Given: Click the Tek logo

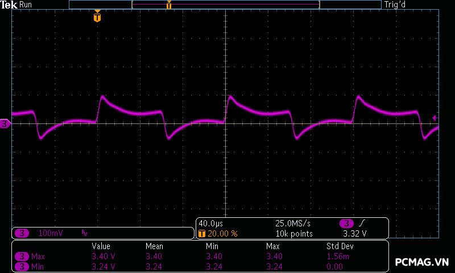Looking at the screenshot, I should (x=9, y=5).
